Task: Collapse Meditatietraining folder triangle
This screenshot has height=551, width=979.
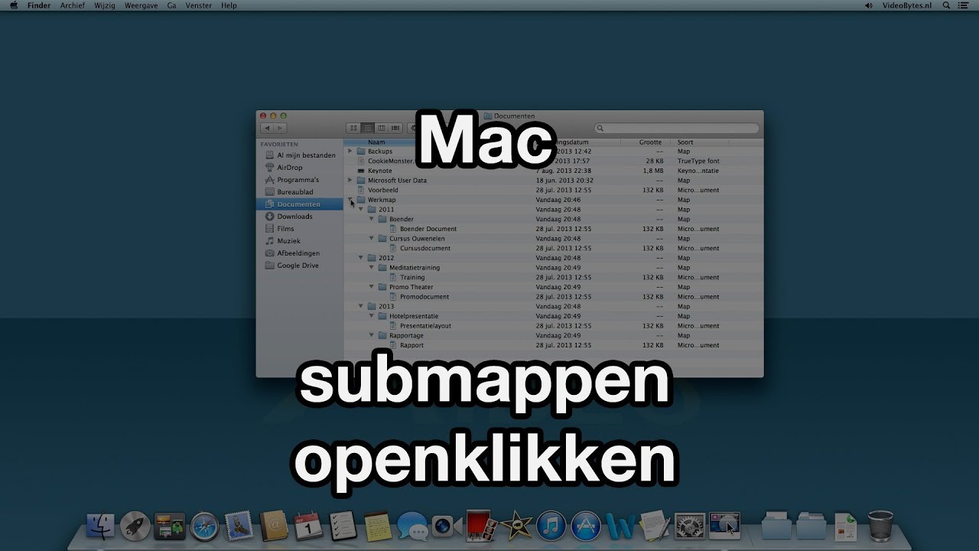Action: (x=372, y=268)
